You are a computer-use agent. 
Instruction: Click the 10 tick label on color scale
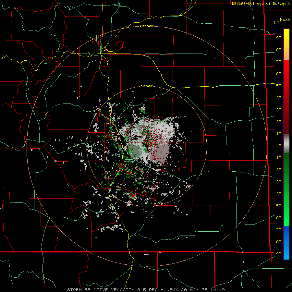click(279, 134)
